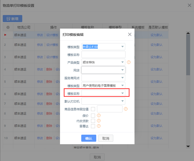Open the 网店 dropdown
The image size is (194, 161).
(x=103, y=70)
